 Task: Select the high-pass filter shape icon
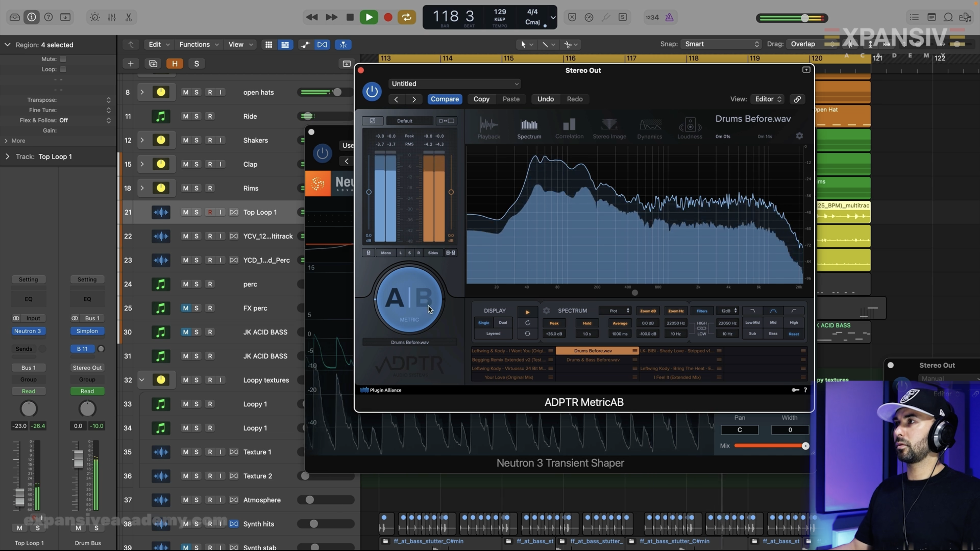coord(794,311)
